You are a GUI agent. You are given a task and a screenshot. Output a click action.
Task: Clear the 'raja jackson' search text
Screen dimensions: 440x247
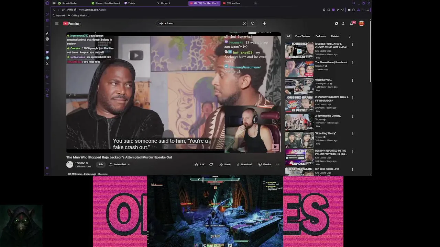(x=244, y=23)
